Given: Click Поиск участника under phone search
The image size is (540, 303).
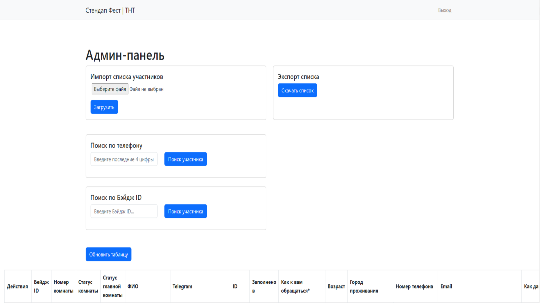Looking at the screenshot, I should pos(185,159).
